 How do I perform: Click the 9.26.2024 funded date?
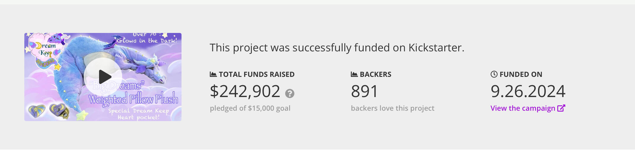pos(528,91)
